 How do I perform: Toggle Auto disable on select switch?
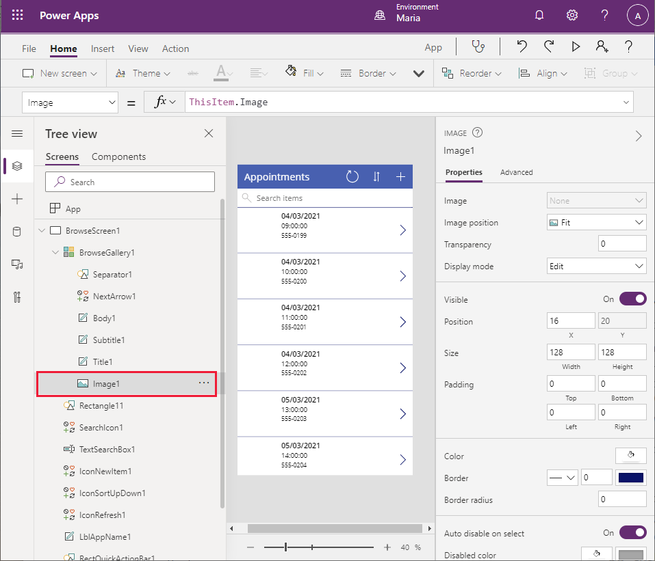point(632,532)
